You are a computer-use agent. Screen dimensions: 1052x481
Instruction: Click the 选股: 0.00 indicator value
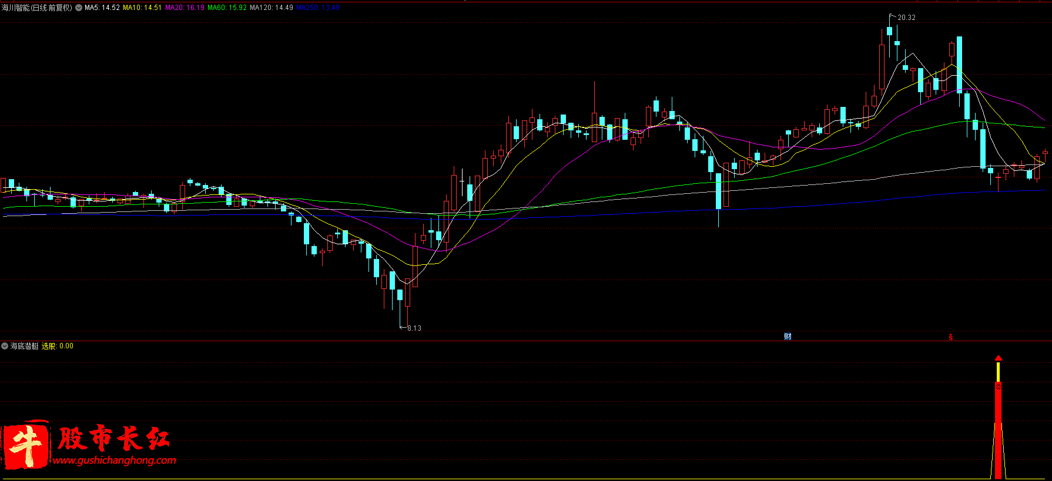click(57, 346)
